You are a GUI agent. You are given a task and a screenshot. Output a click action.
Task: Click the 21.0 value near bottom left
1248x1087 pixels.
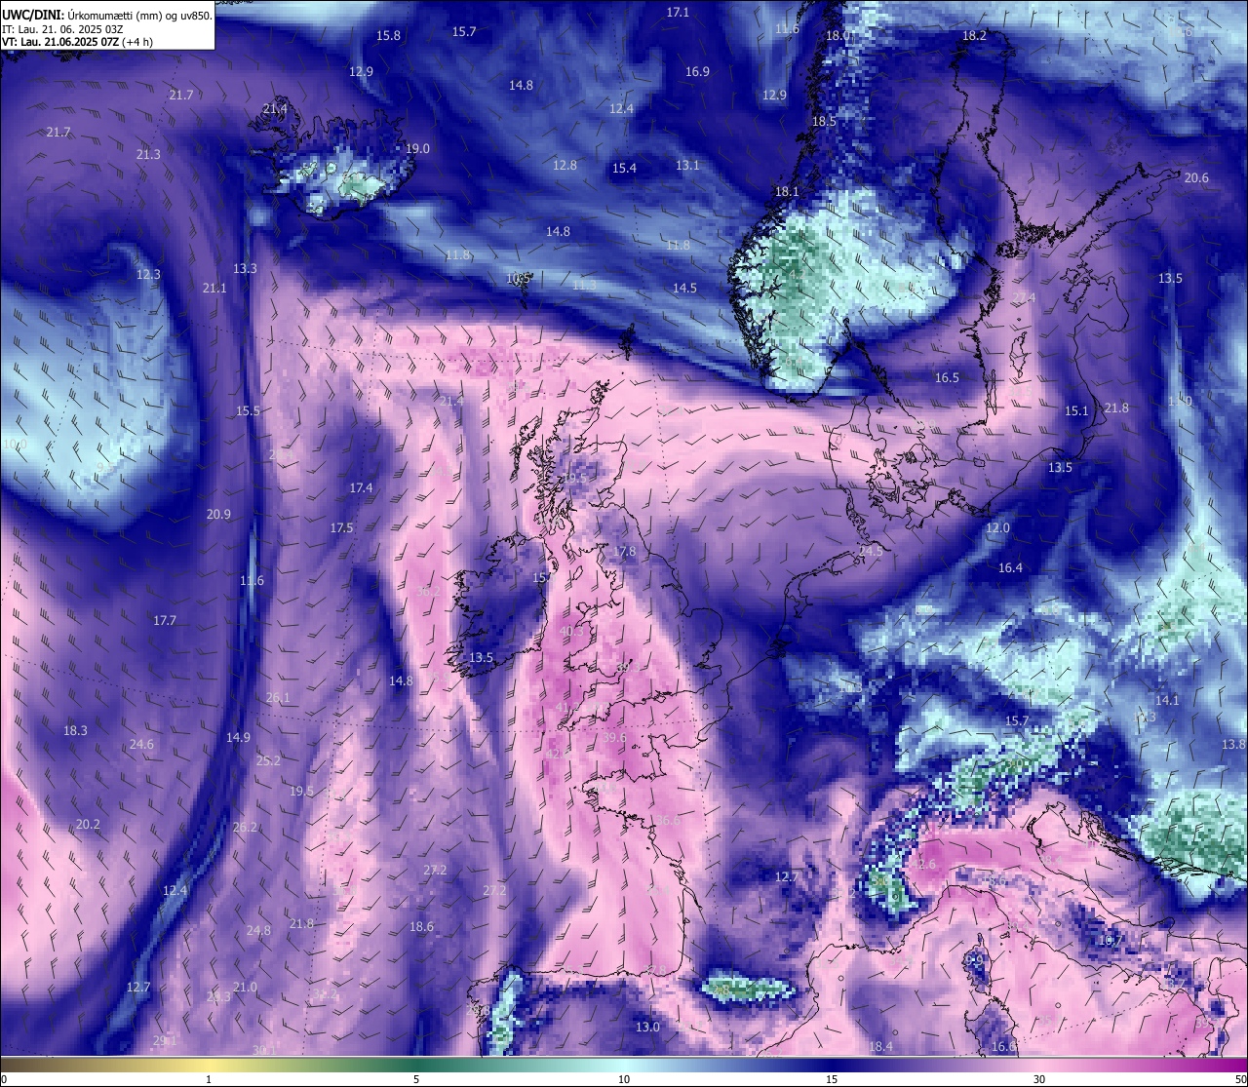[245, 988]
